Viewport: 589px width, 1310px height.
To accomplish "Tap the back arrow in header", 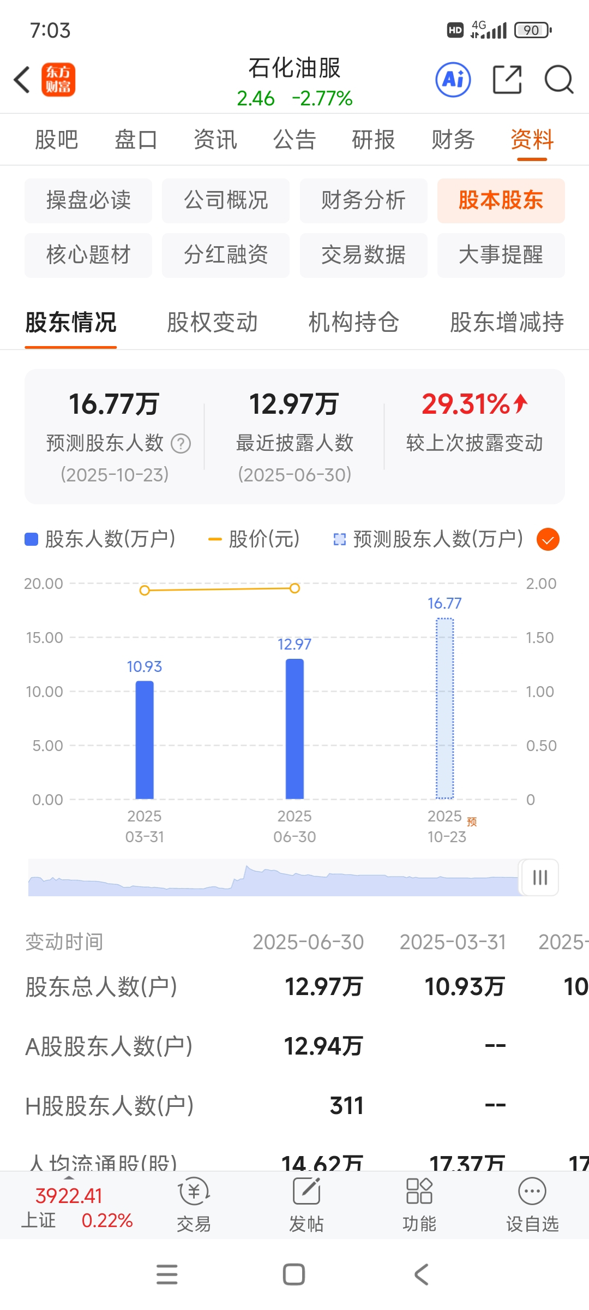I will click(x=22, y=80).
